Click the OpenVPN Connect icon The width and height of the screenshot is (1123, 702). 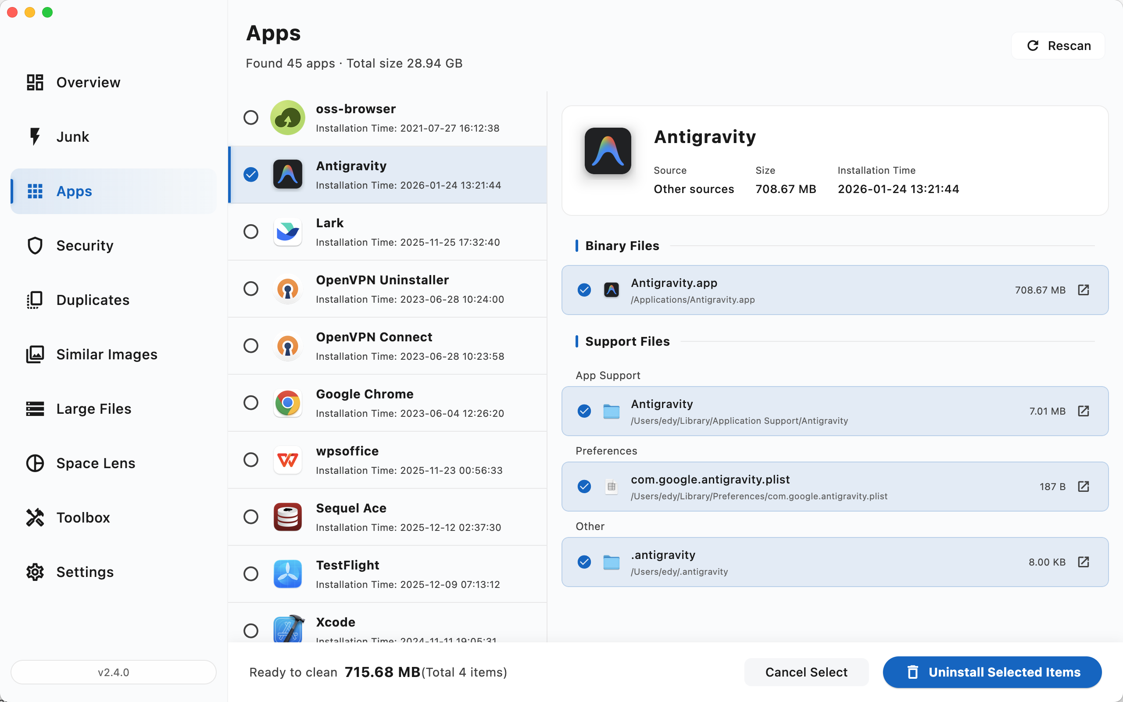(288, 346)
